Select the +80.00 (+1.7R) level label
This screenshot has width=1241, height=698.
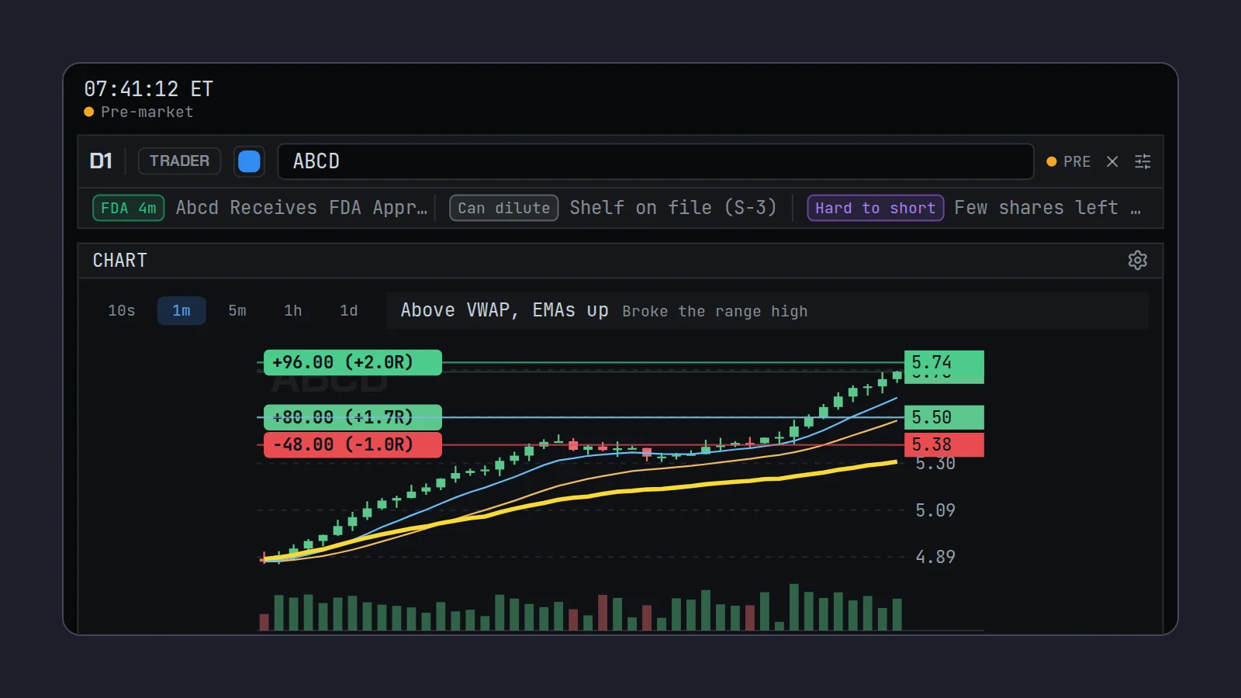point(353,417)
